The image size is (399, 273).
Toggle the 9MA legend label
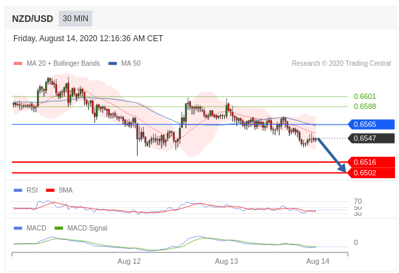[66, 190]
